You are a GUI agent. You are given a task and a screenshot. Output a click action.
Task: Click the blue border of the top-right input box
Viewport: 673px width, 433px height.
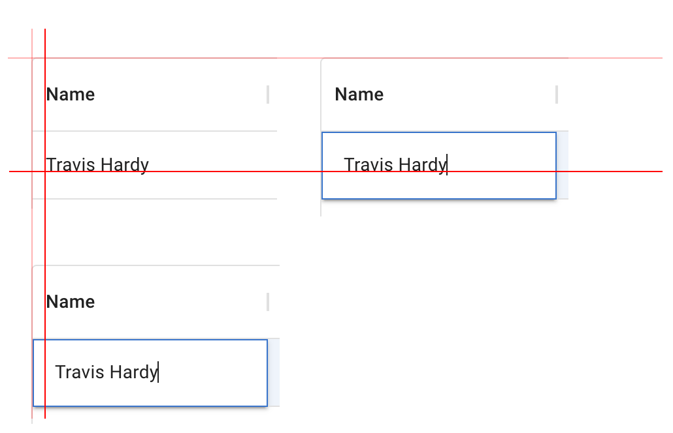tap(438, 132)
